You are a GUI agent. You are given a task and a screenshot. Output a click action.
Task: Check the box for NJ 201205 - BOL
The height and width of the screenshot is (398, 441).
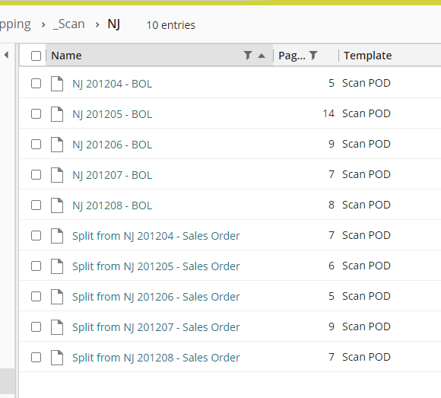point(36,114)
